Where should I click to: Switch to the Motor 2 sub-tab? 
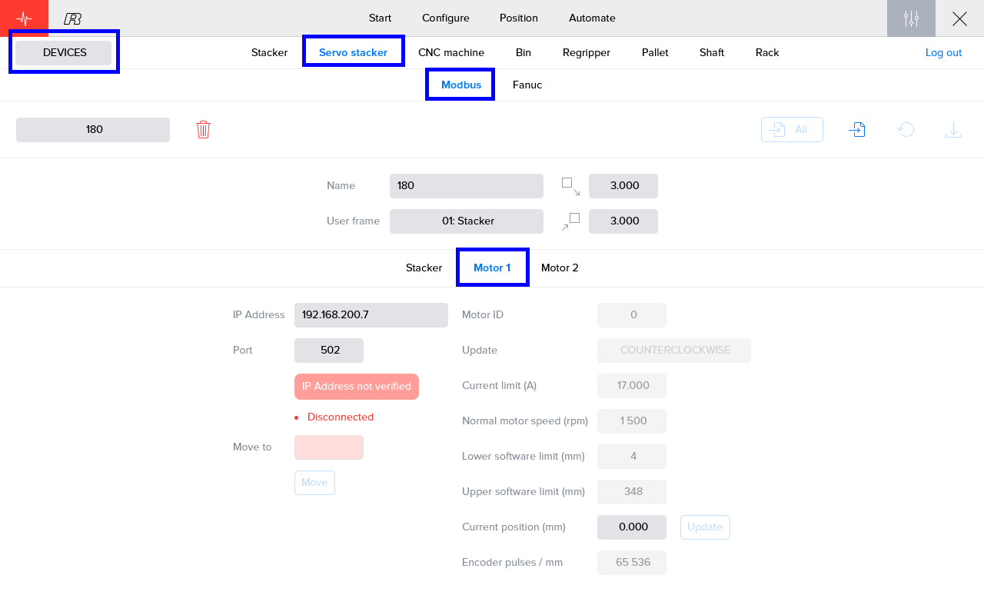coord(560,268)
